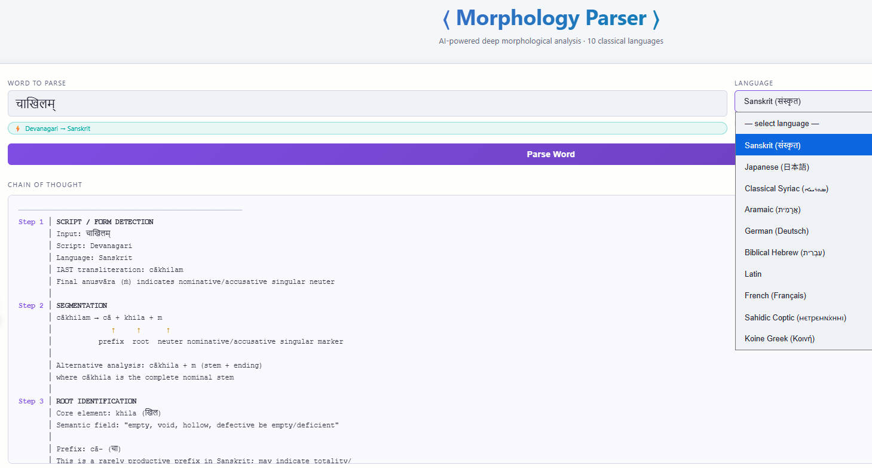The height and width of the screenshot is (468, 872).
Task: Click the Devanagari → Sanskrit detection badge
Action: 57,129
